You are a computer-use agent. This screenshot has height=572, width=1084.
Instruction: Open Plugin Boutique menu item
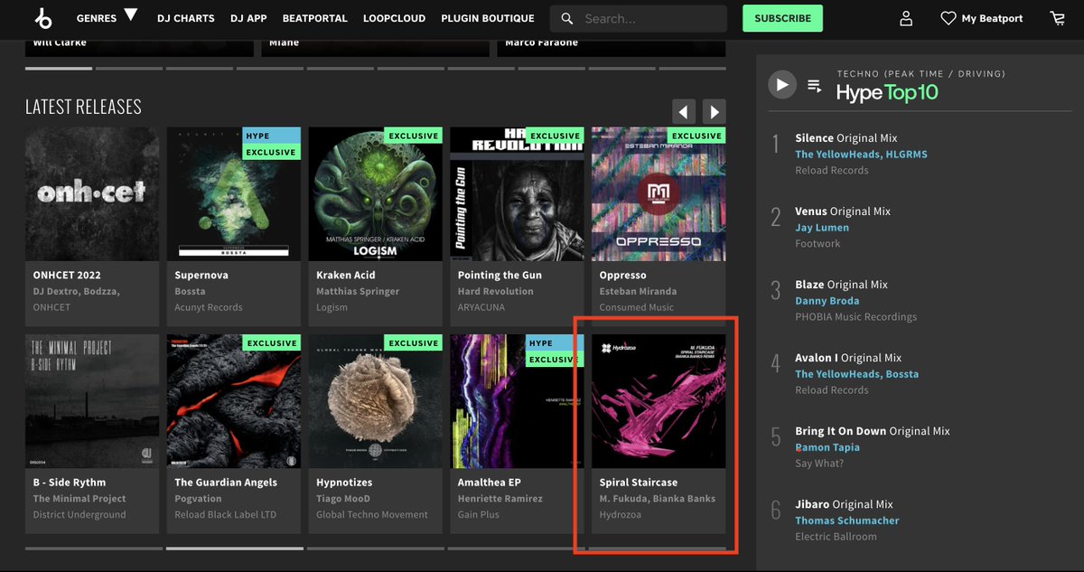[x=488, y=18]
